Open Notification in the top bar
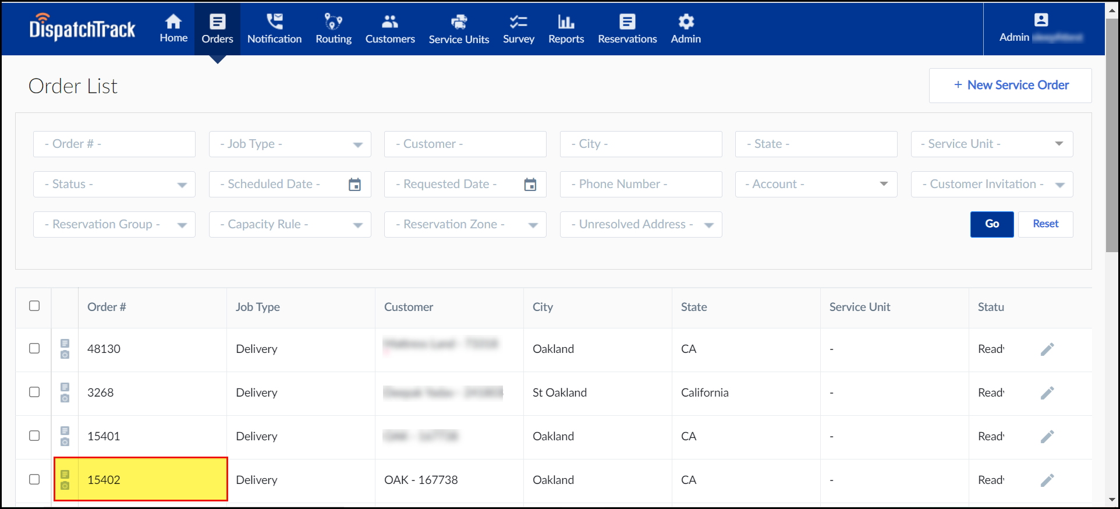 tap(274, 29)
